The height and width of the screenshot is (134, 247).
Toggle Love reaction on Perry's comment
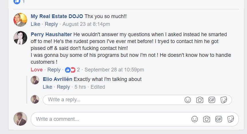click(x=37, y=70)
